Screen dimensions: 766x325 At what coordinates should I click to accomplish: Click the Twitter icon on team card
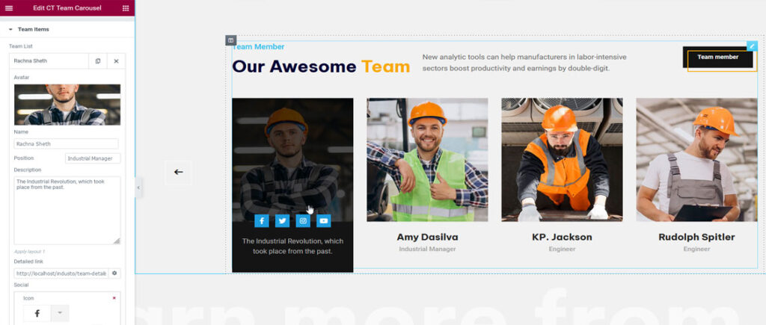(x=282, y=220)
